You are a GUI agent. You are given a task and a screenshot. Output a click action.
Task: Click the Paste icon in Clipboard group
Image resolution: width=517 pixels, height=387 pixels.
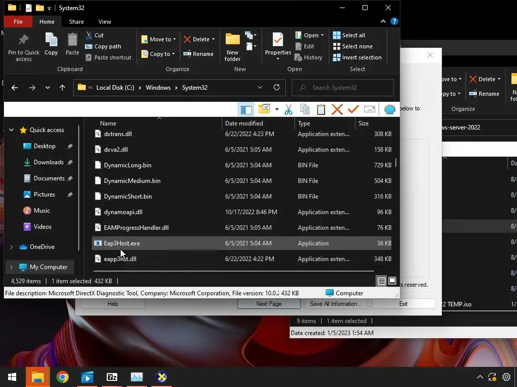pyautogui.click(x=72, y=44)
